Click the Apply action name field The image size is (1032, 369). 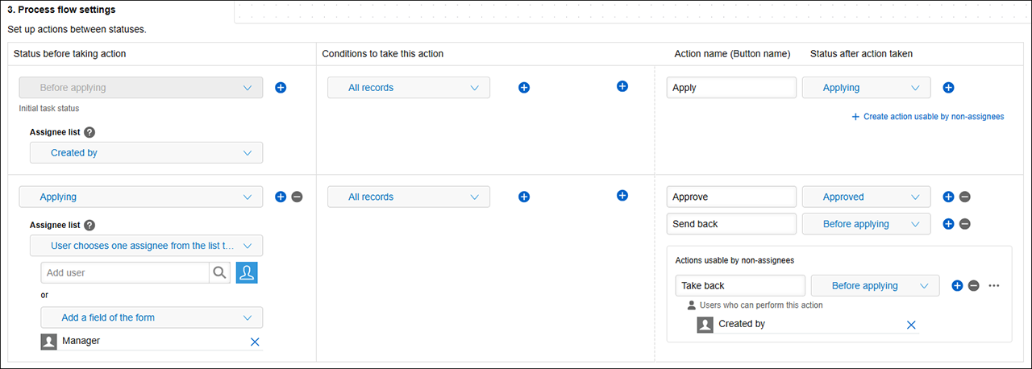731,88
